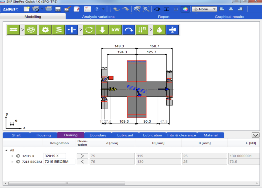Screen dimensions: 262x188
Task: Open the None anchor dropdown
Action: click(x=204, y=9)
